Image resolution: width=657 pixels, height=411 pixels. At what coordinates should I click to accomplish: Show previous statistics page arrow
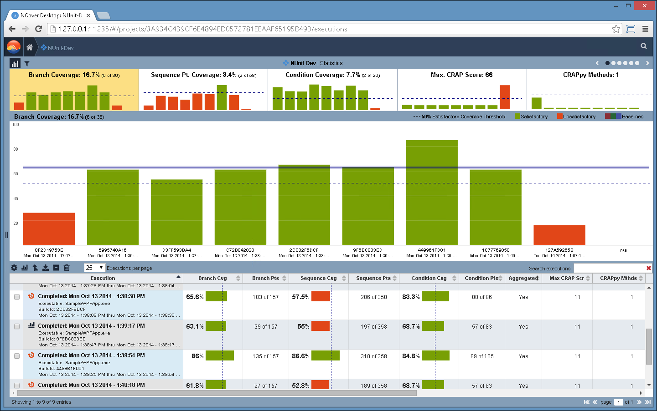(597, 63)
